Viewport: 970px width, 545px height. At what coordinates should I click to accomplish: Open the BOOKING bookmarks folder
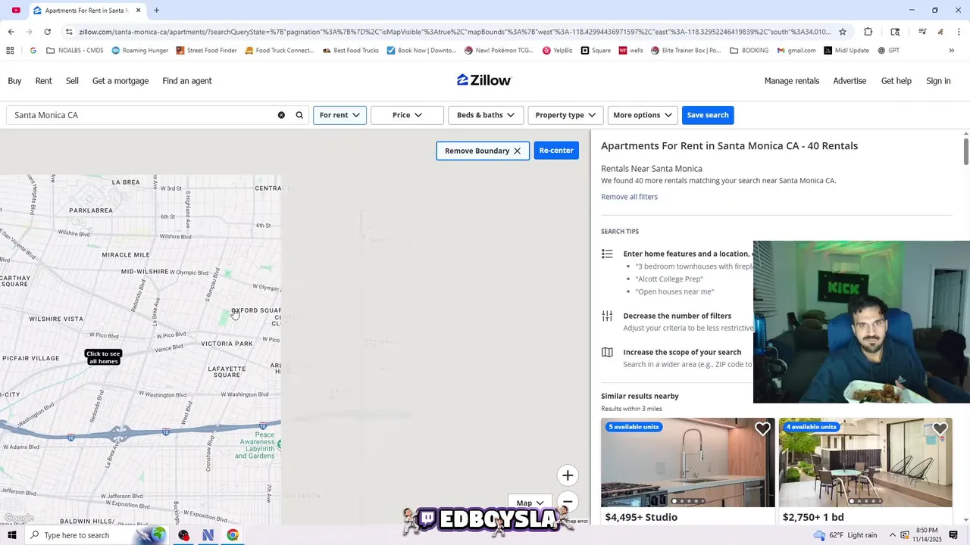point(749,51)
